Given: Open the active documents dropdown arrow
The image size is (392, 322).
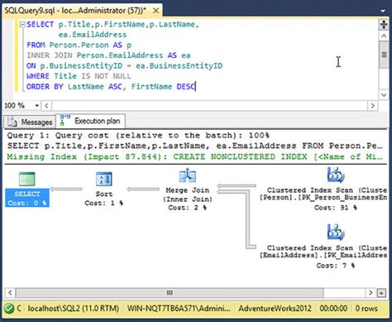Looking at the screenshot, I should tap(383, 11).
